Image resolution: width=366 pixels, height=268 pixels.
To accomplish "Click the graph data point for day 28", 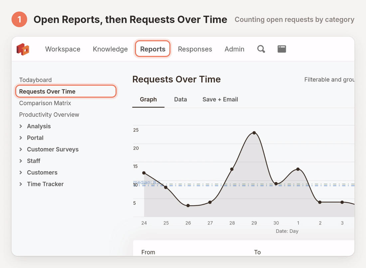I will pos(232,169).
